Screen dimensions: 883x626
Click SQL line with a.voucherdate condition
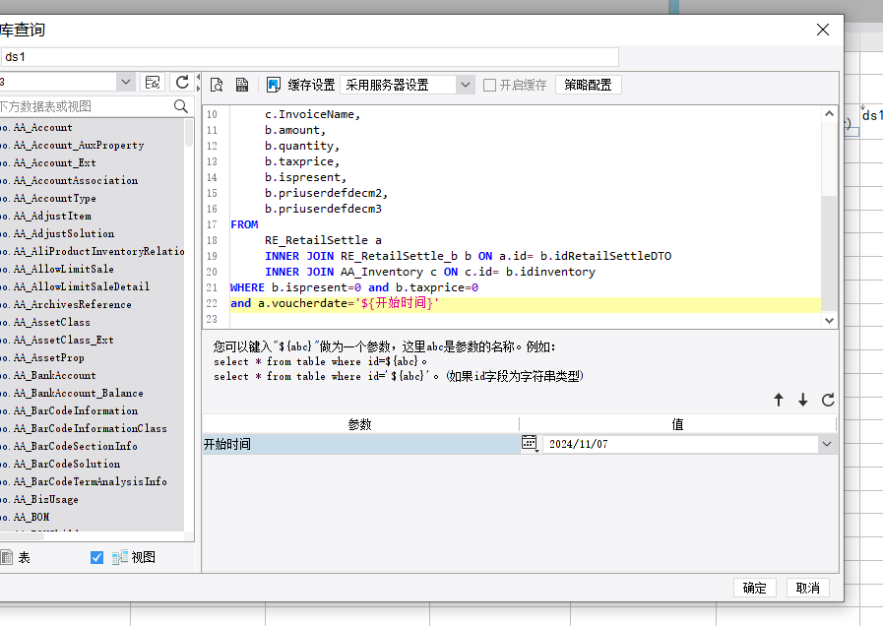click(x=335, y=303)
